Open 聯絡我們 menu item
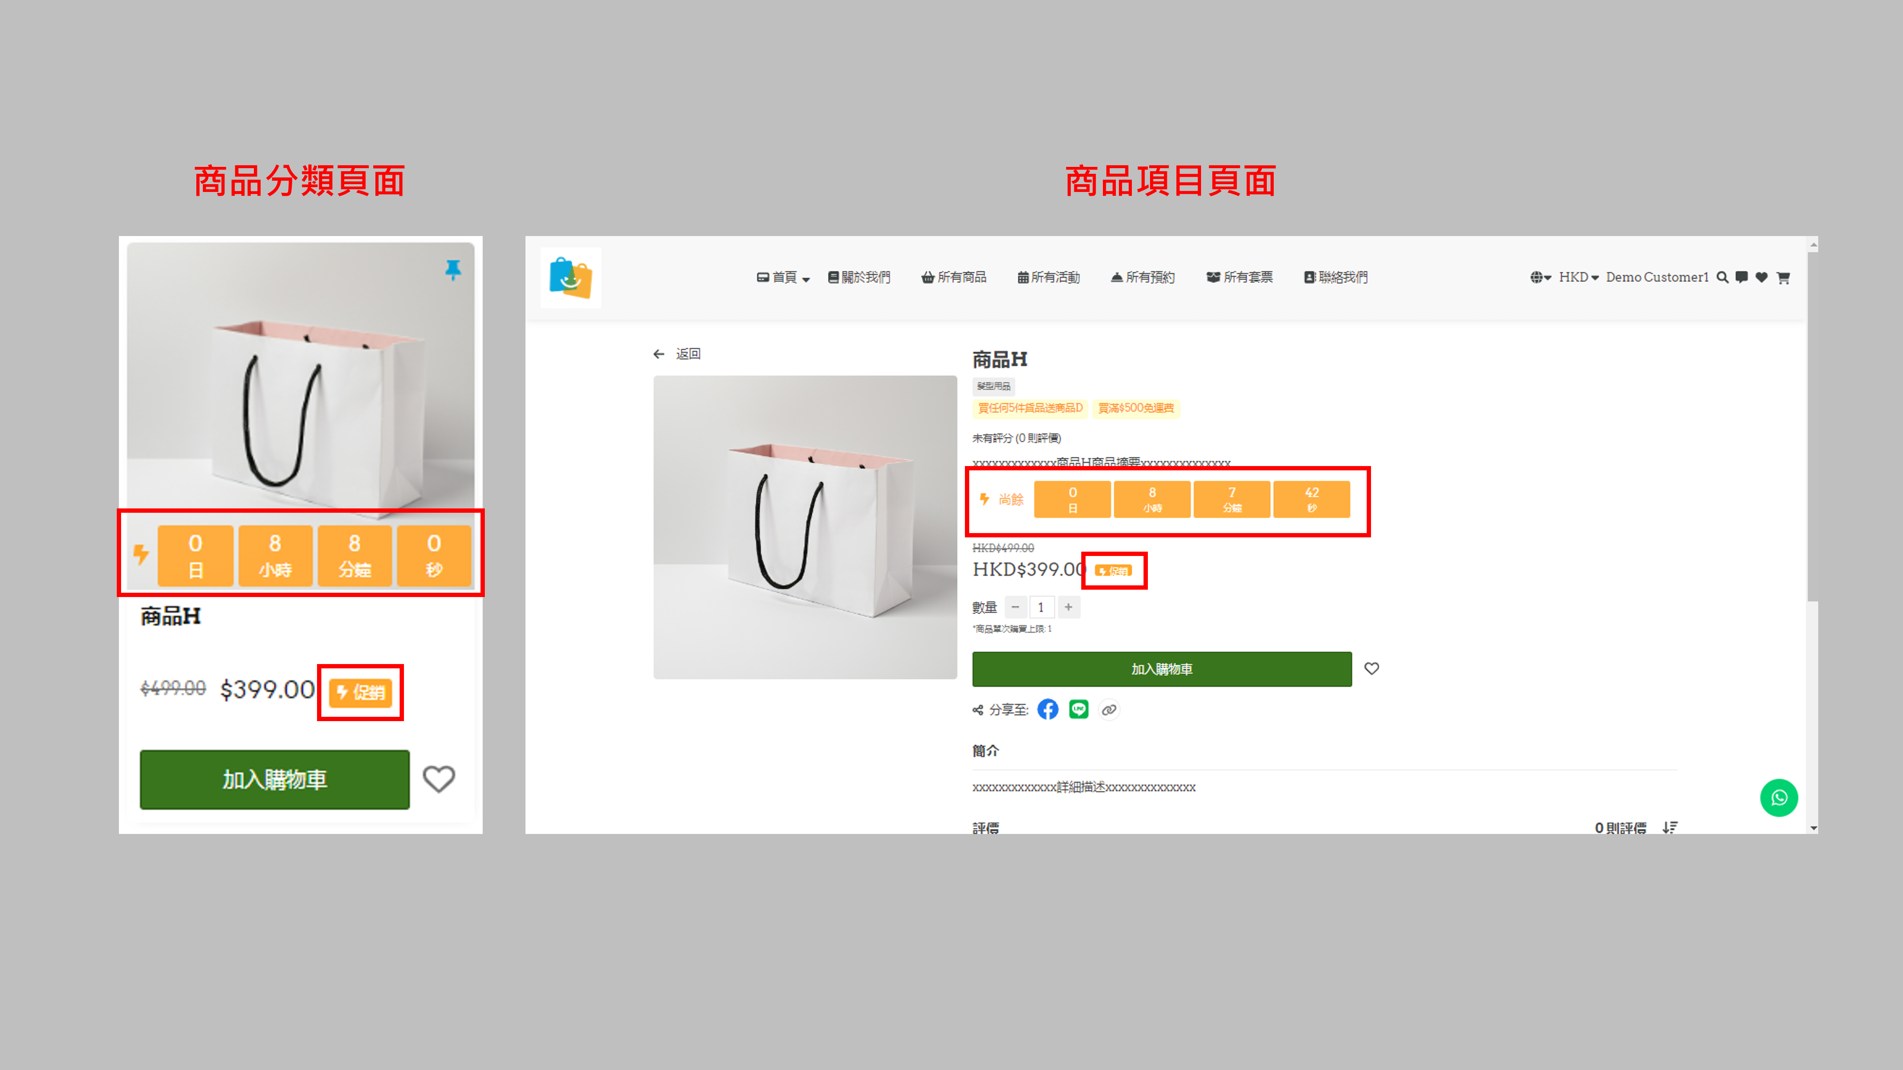The height and width of the screenshot is (1070, 1903). point(1336,278)
